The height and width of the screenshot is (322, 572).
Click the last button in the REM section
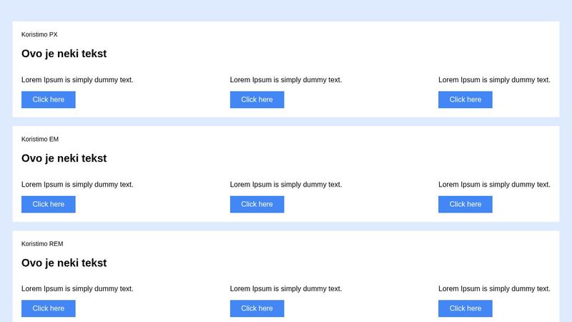[x=465, y=308]
